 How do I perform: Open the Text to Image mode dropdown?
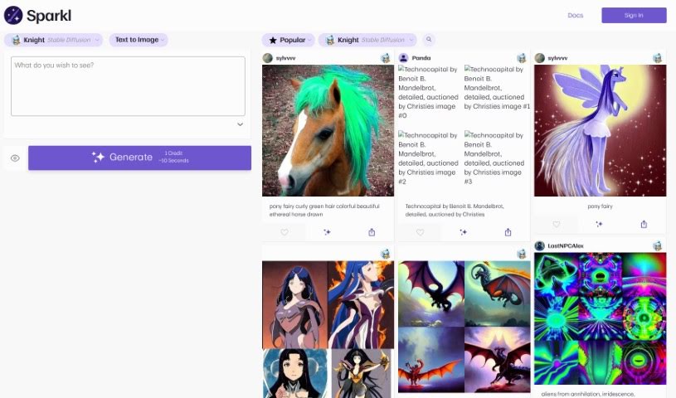tap(139, 40)
